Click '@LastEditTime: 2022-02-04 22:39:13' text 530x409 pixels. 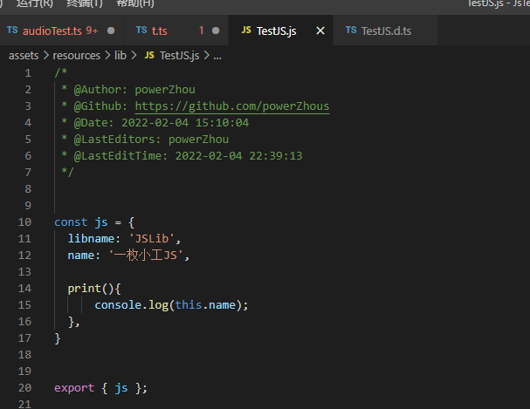pyautogui.click(x=188, y=156)
